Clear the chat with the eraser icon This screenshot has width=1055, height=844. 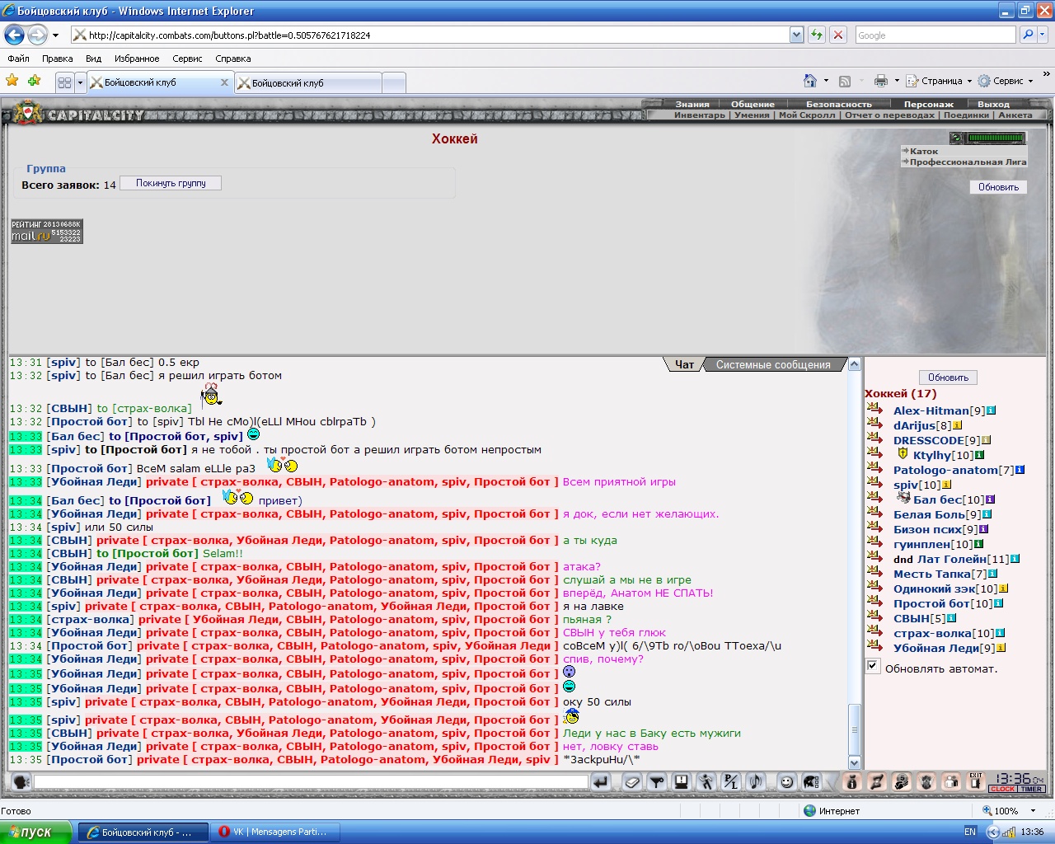tap(632, 782)
